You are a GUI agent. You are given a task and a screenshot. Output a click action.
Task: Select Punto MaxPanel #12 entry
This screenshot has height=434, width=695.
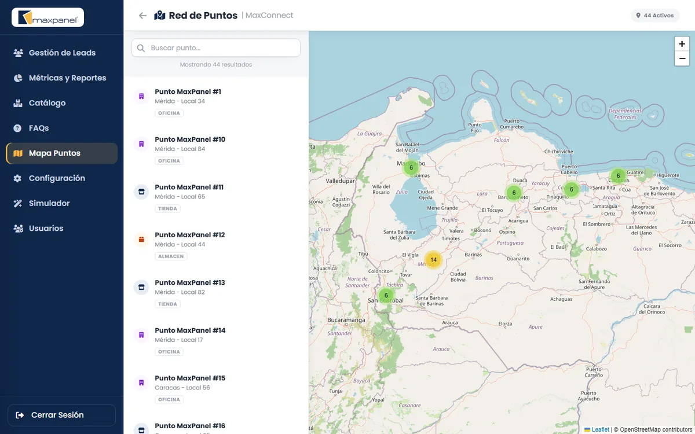(216, 245)
